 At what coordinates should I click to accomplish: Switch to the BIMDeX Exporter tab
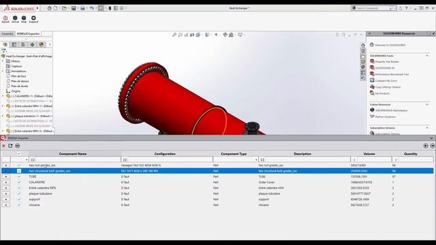click(28, 33)
